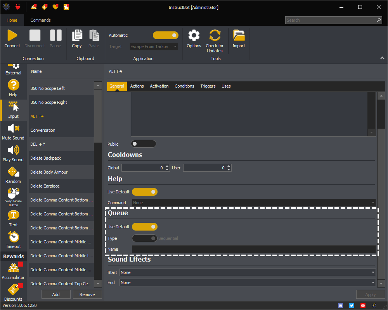The height and width of the screenshot is (310, 388).
Task: Click the Queue Name input field
Action: 254,249
